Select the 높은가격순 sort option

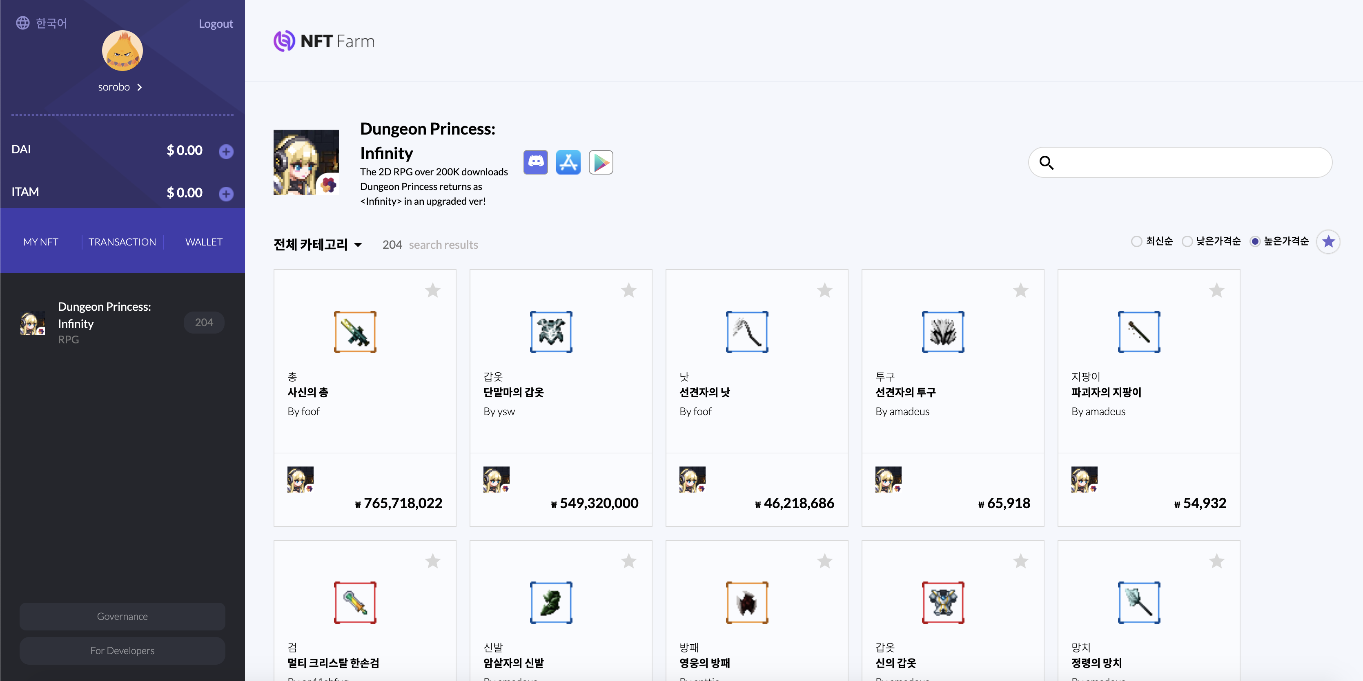(x=1254, y=241)
